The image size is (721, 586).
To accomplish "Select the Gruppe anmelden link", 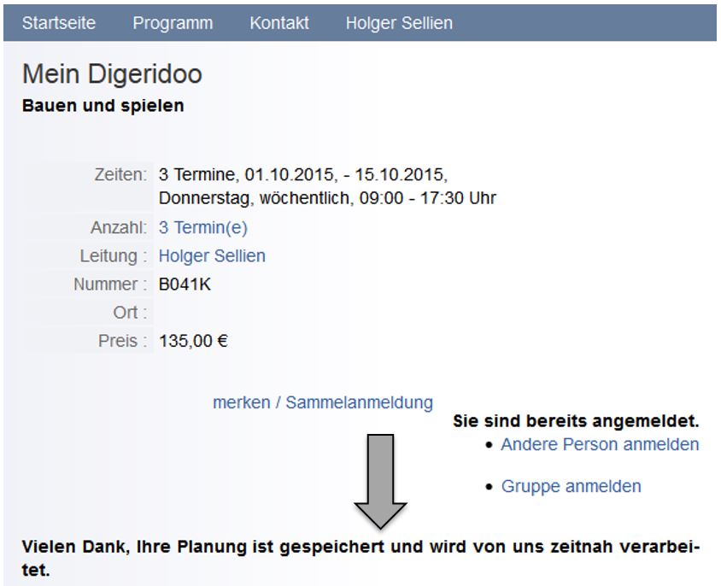I will pos(571,487).
